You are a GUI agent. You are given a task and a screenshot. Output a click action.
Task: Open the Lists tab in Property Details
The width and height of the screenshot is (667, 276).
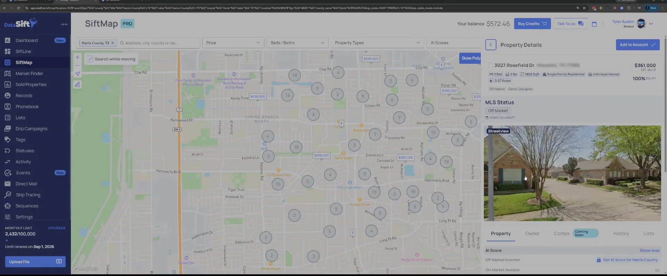pos(648,234)
